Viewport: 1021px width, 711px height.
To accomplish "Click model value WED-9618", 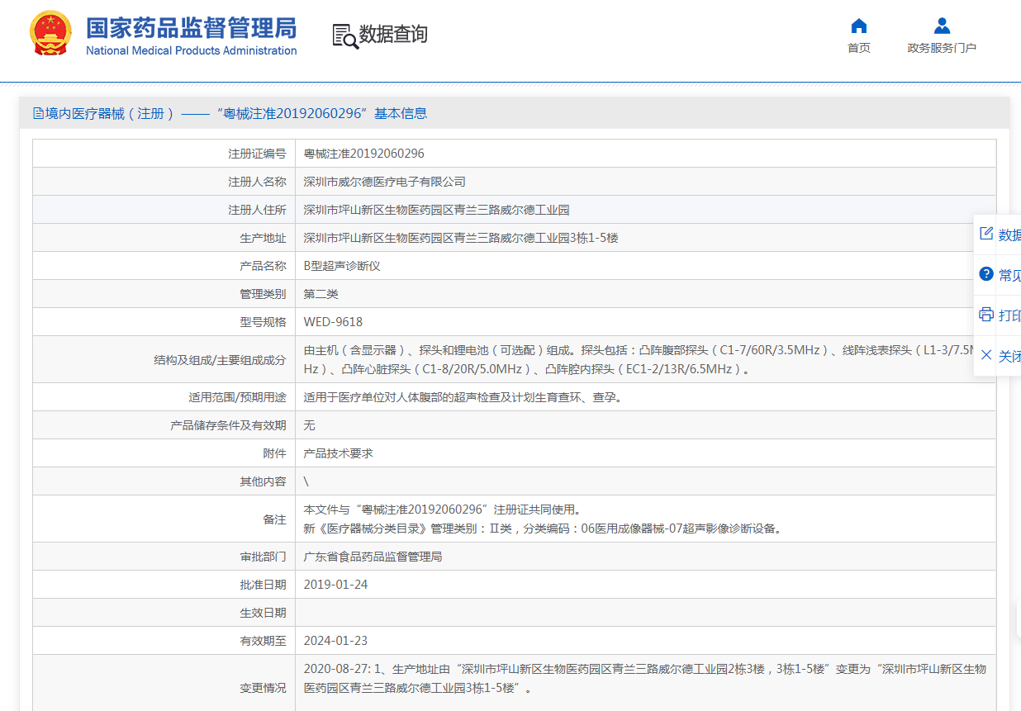I will tap(333, 322).
